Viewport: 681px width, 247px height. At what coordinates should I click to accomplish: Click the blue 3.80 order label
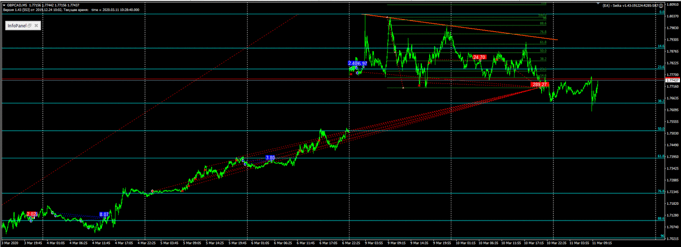pos(270,158)
